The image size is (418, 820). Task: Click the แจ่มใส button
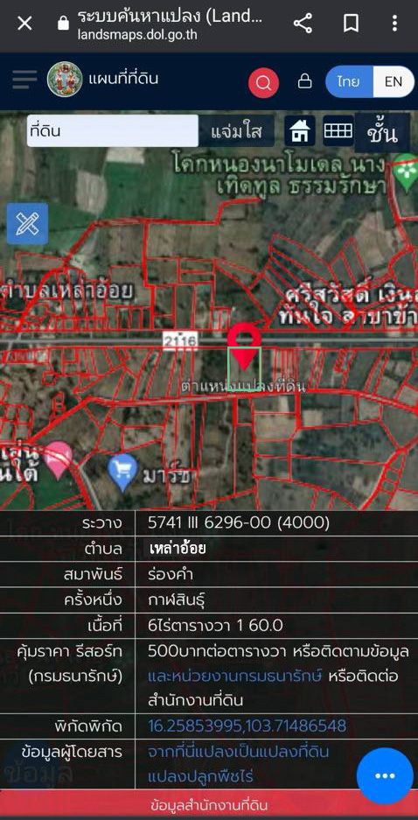236,131
